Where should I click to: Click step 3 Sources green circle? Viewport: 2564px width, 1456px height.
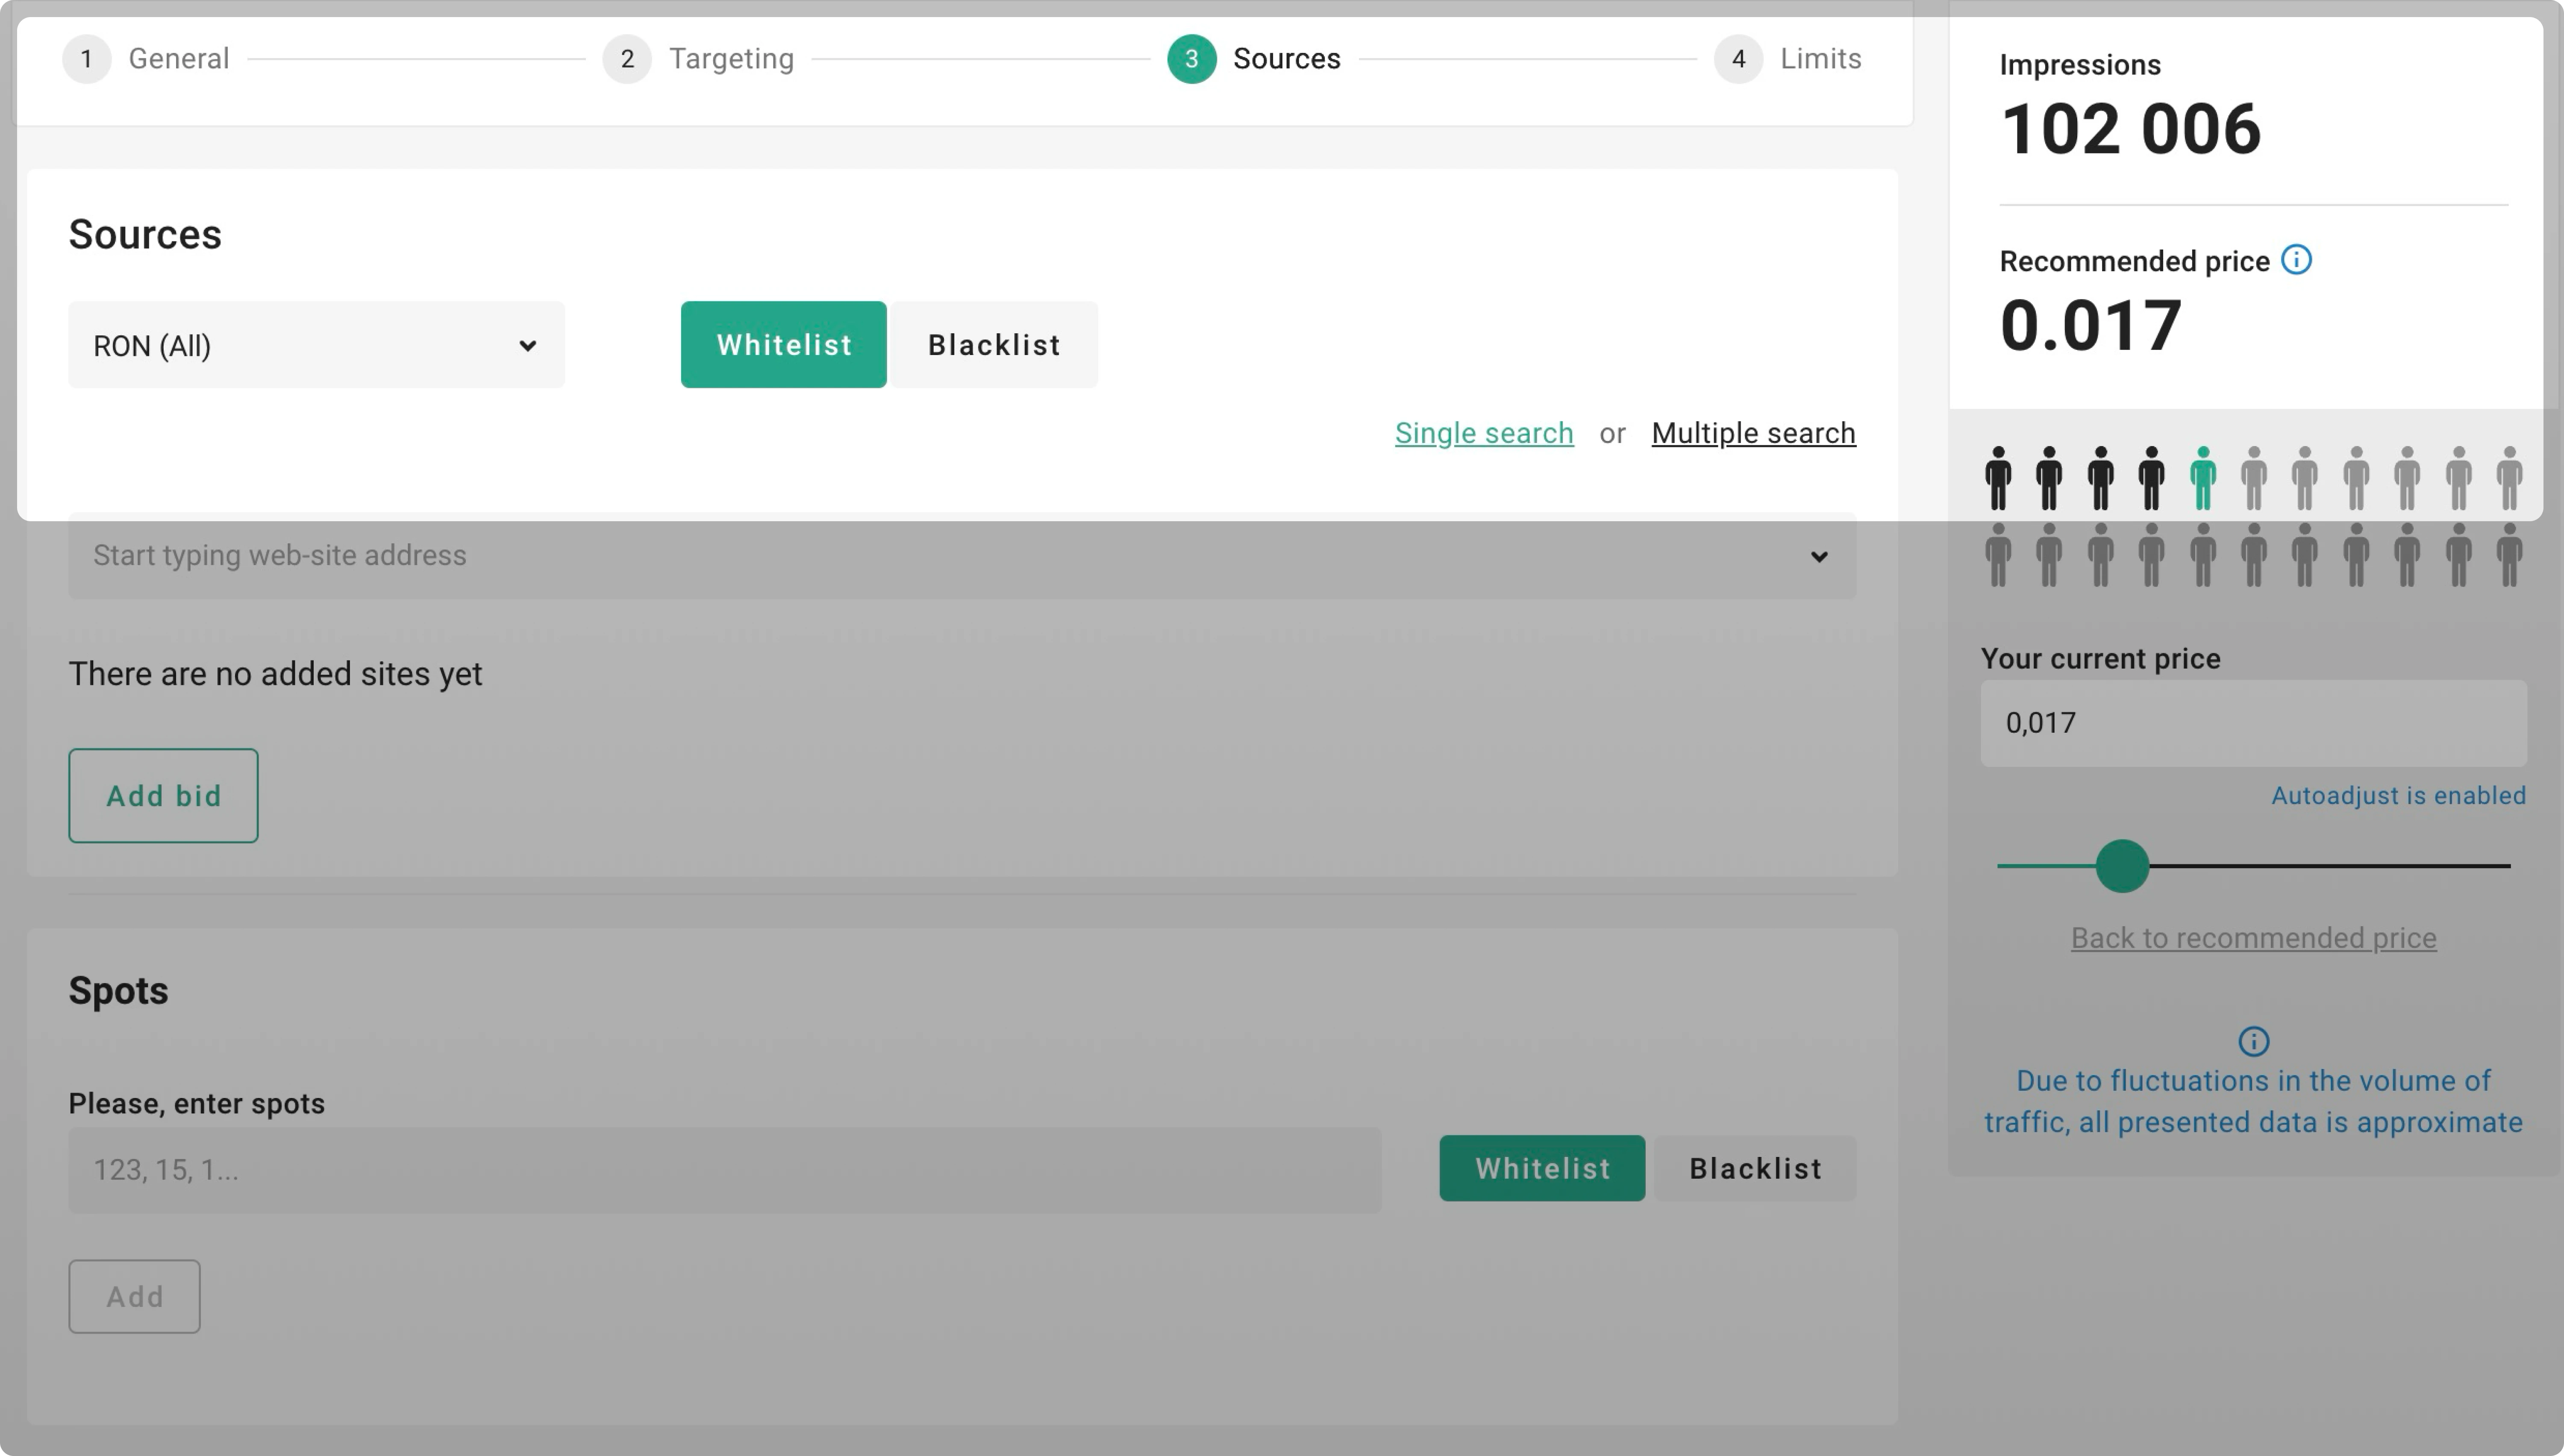tap(1191, 59)
